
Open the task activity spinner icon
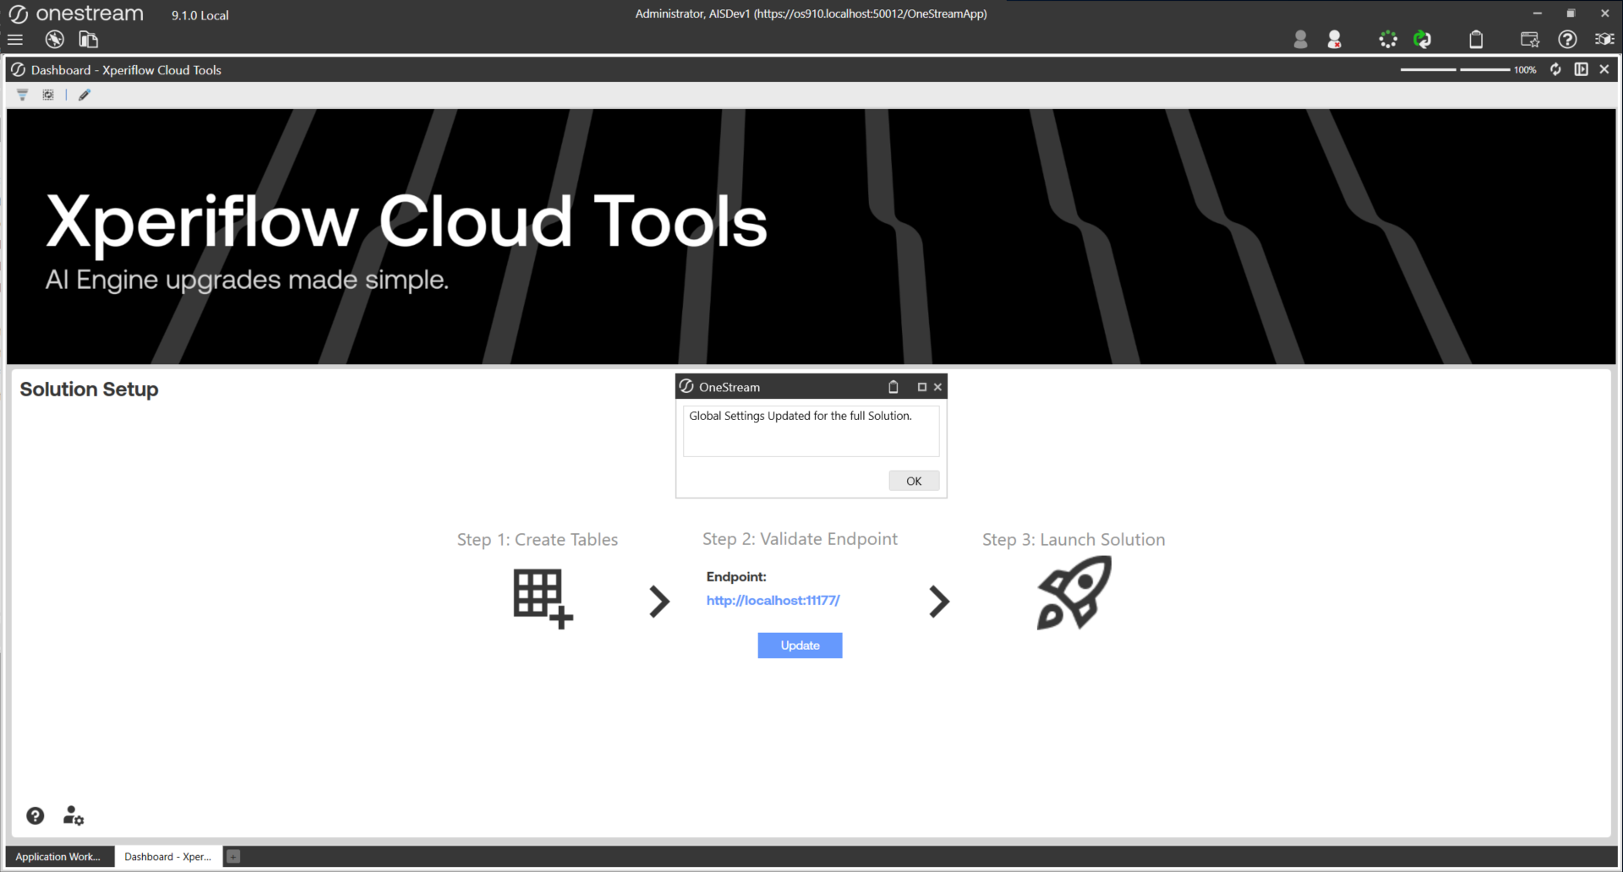tap(1388, 40)
